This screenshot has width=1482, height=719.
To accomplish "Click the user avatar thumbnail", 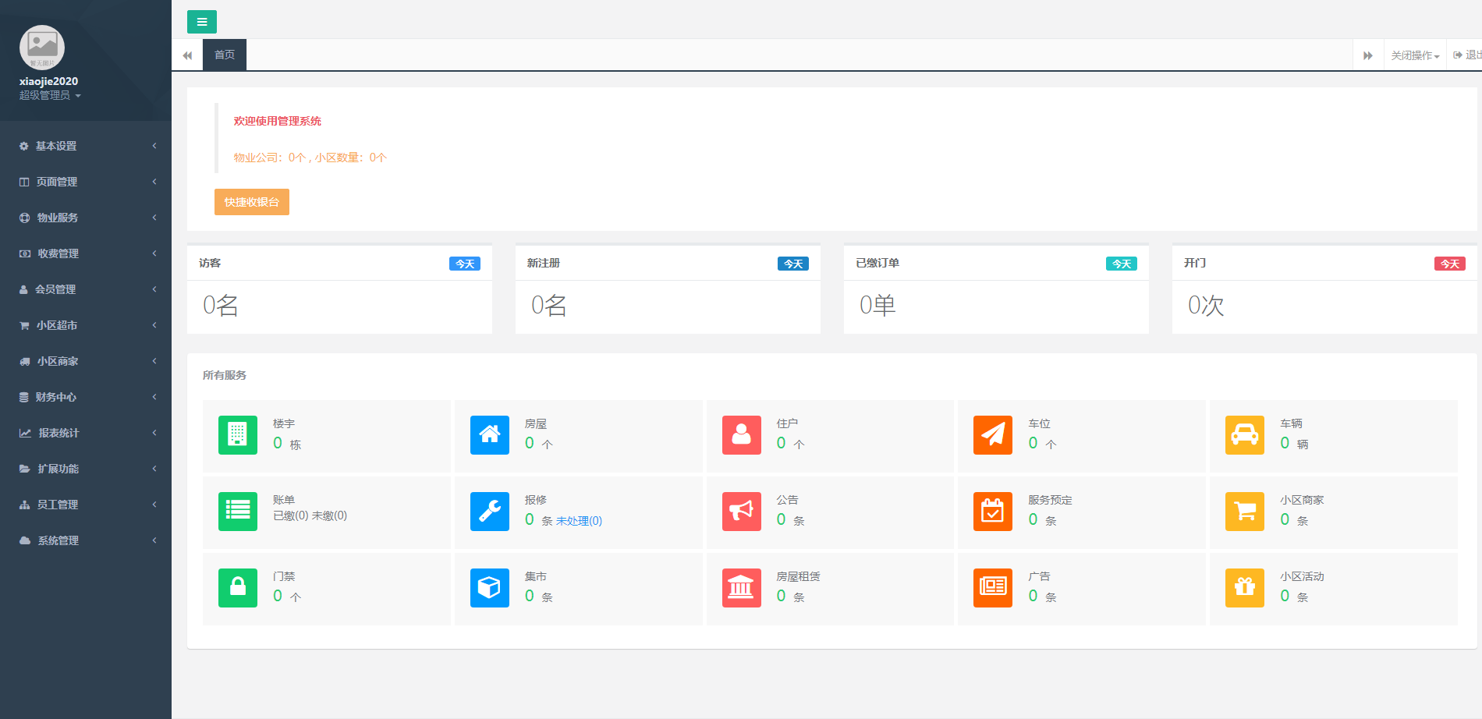I will click(42, 47).
